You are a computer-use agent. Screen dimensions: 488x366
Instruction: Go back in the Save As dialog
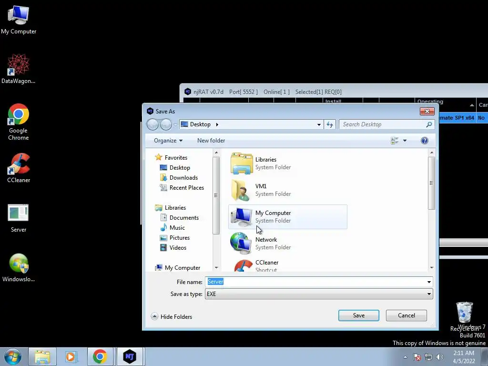click(x=153, y=124)
